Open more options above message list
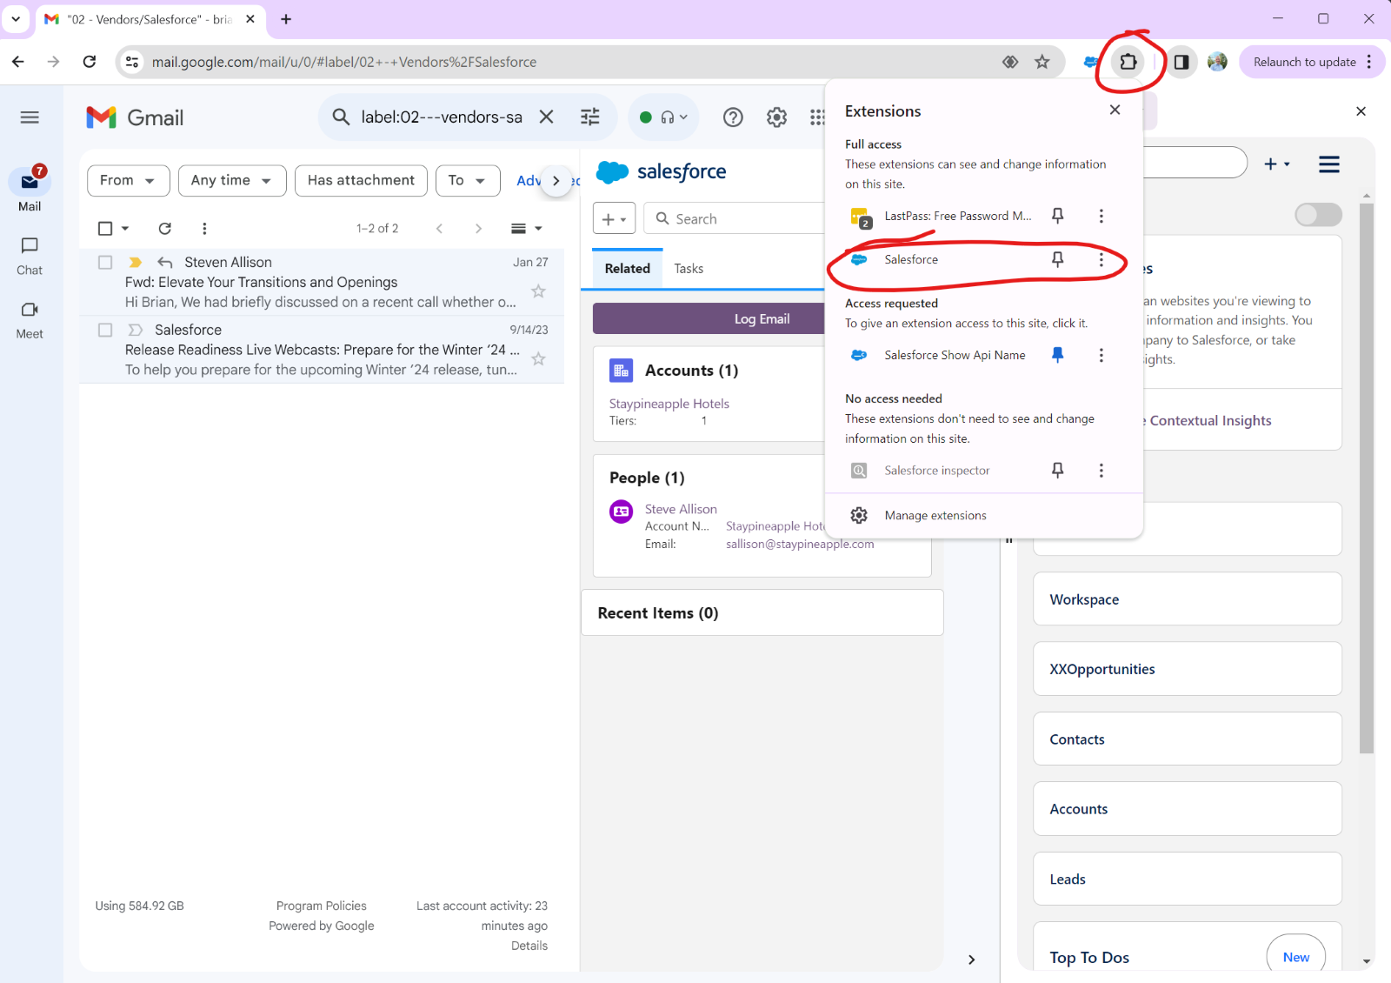The image size is (1391, 983). tap(204, 229)
